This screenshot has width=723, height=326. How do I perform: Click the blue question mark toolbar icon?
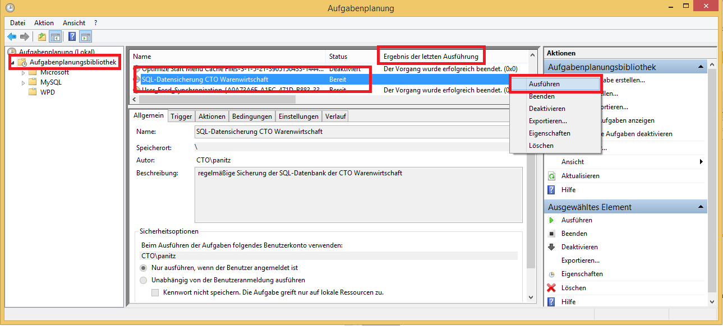[x=72, y=37]
